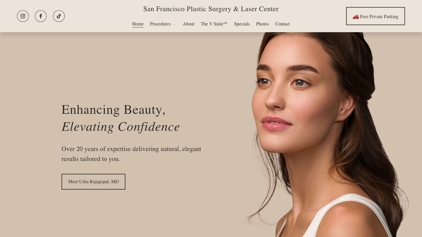Open the Photos gallery link

coord(262,24)
